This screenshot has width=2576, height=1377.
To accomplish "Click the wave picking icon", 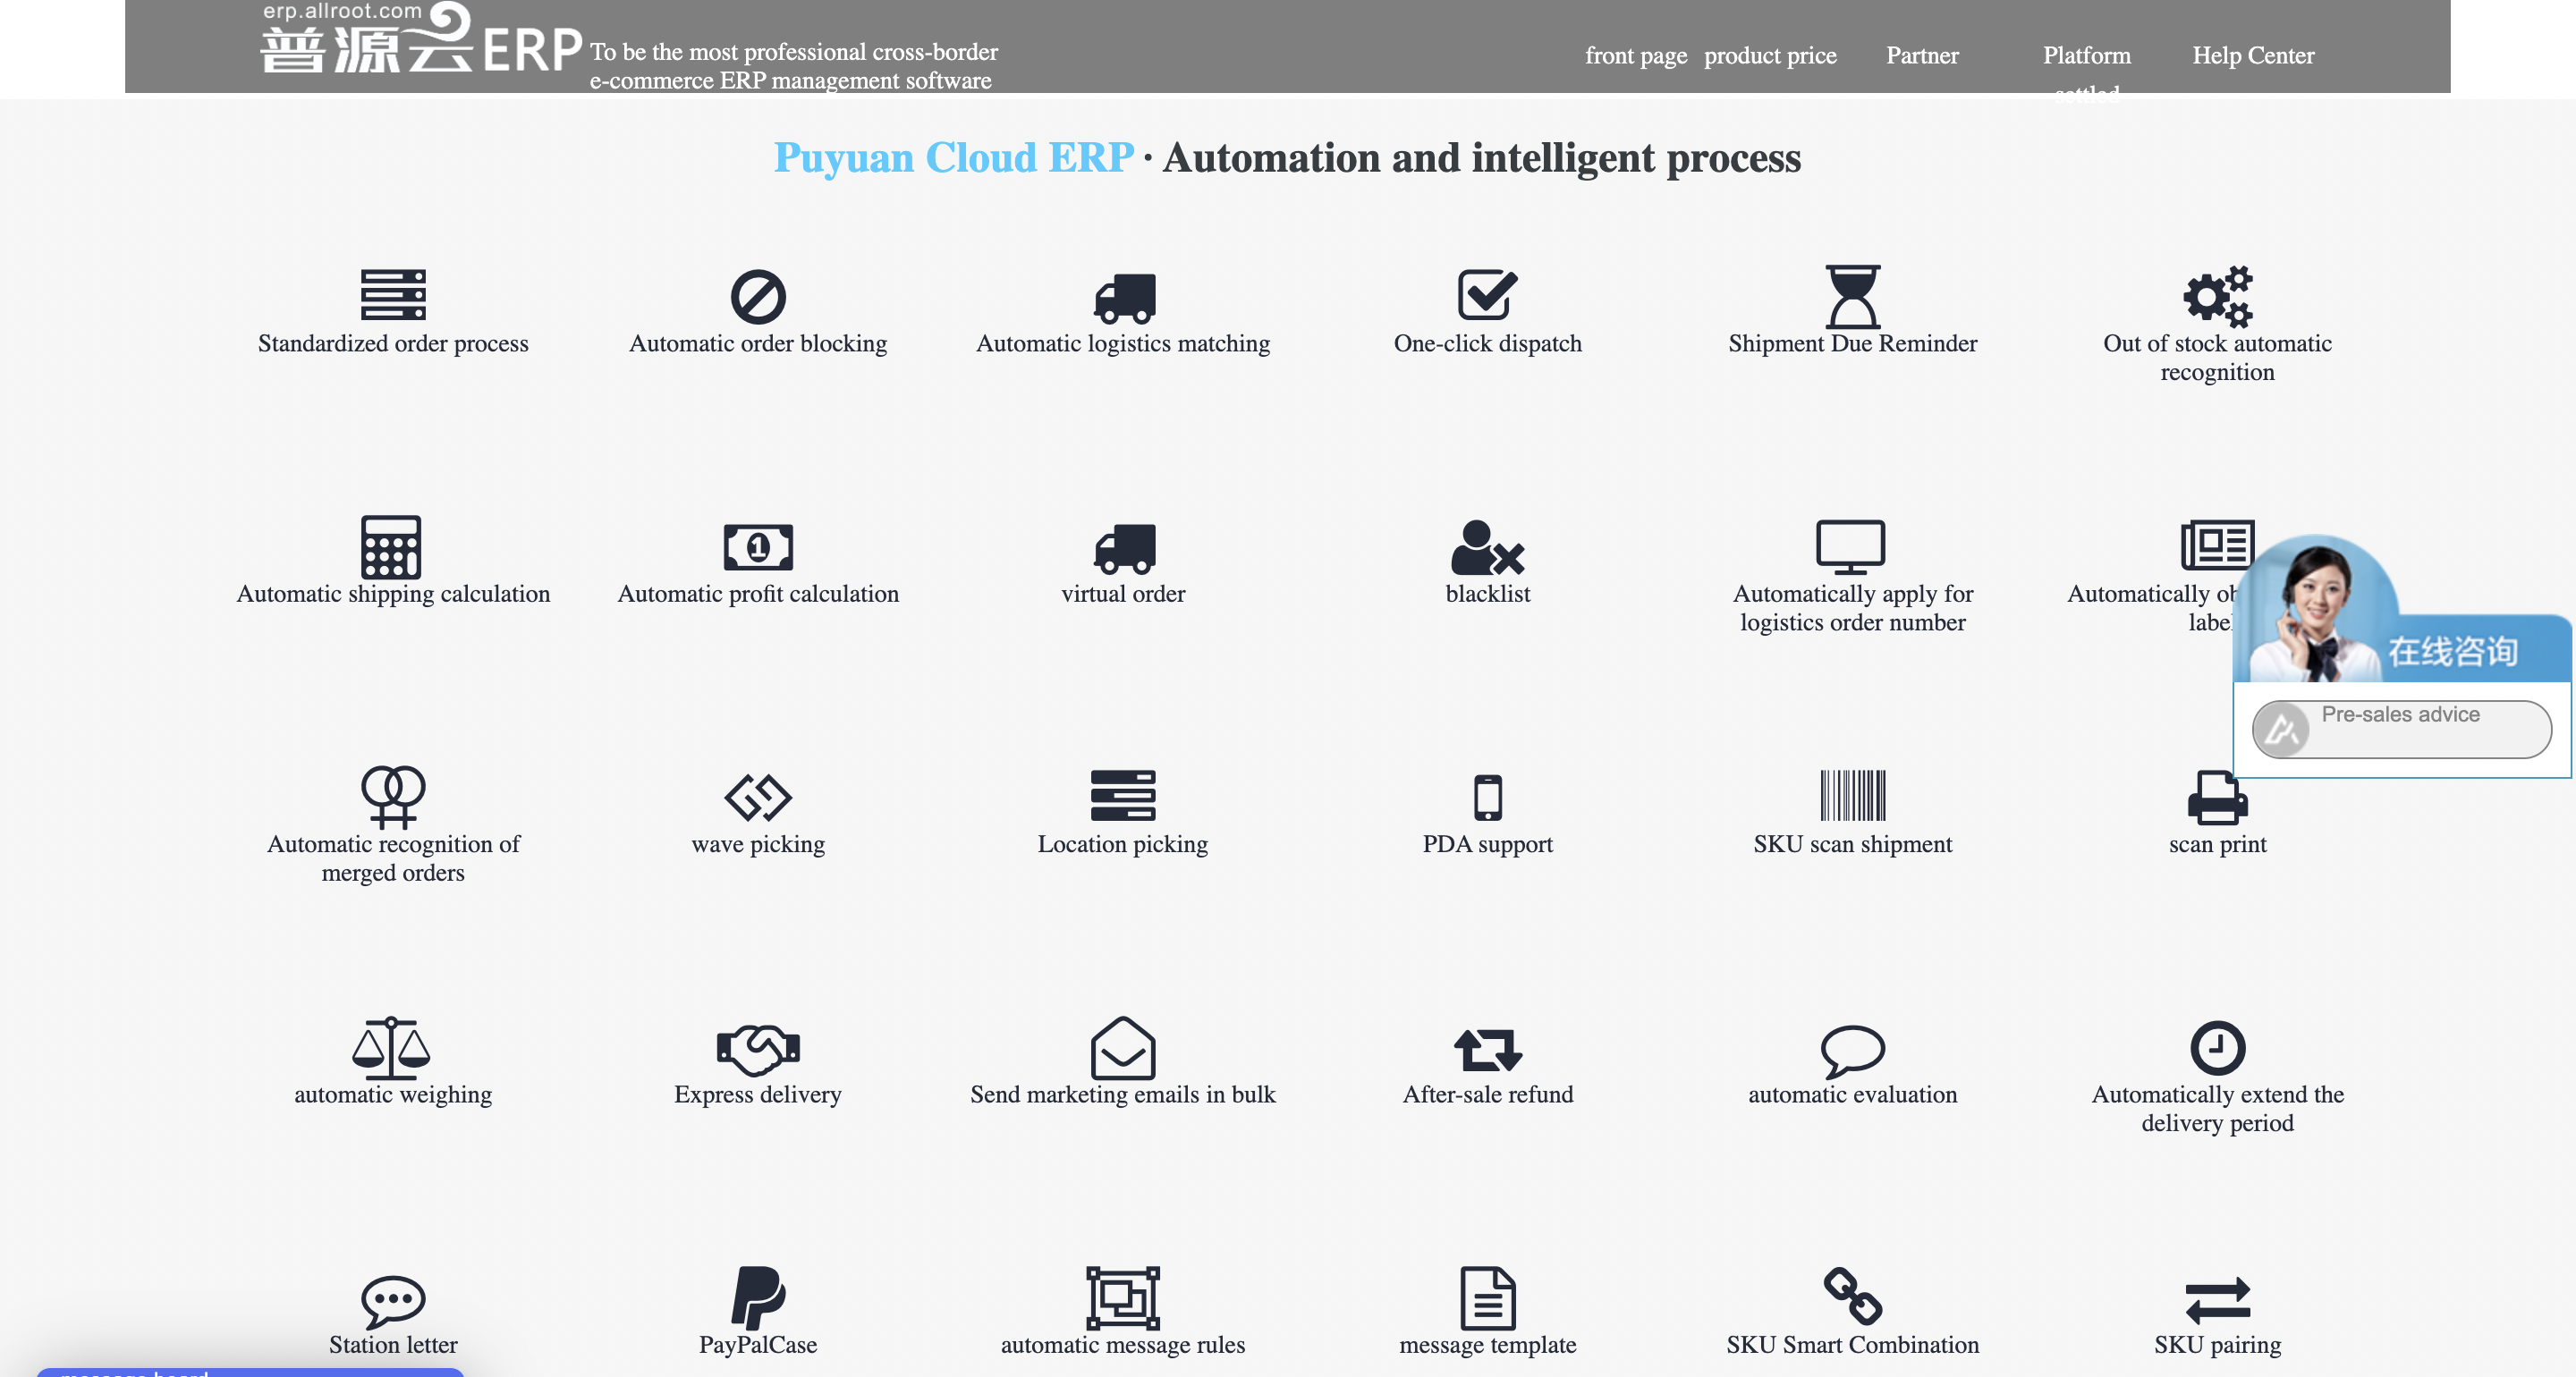I will (x=757, y=792).
